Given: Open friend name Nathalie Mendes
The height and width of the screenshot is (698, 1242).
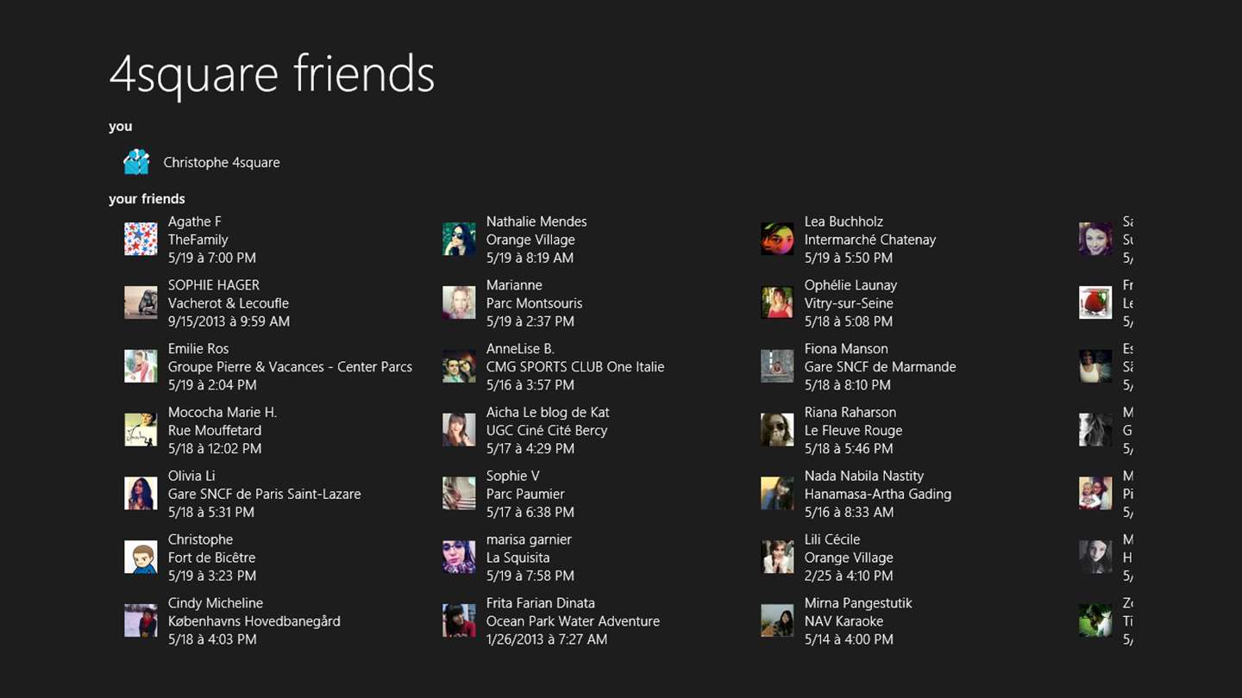Looking at the screenshot, I should (536, 221).
